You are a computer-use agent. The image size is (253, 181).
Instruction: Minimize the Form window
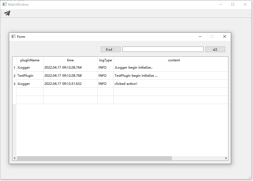pyautogui.click(x=200, y=37)
